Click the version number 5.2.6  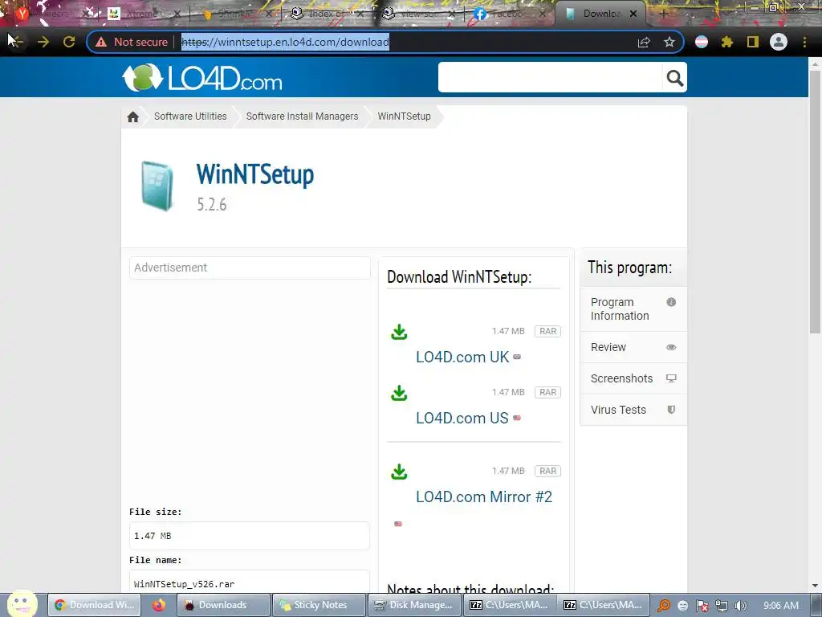pyautogui.click(x=212, y=204)
